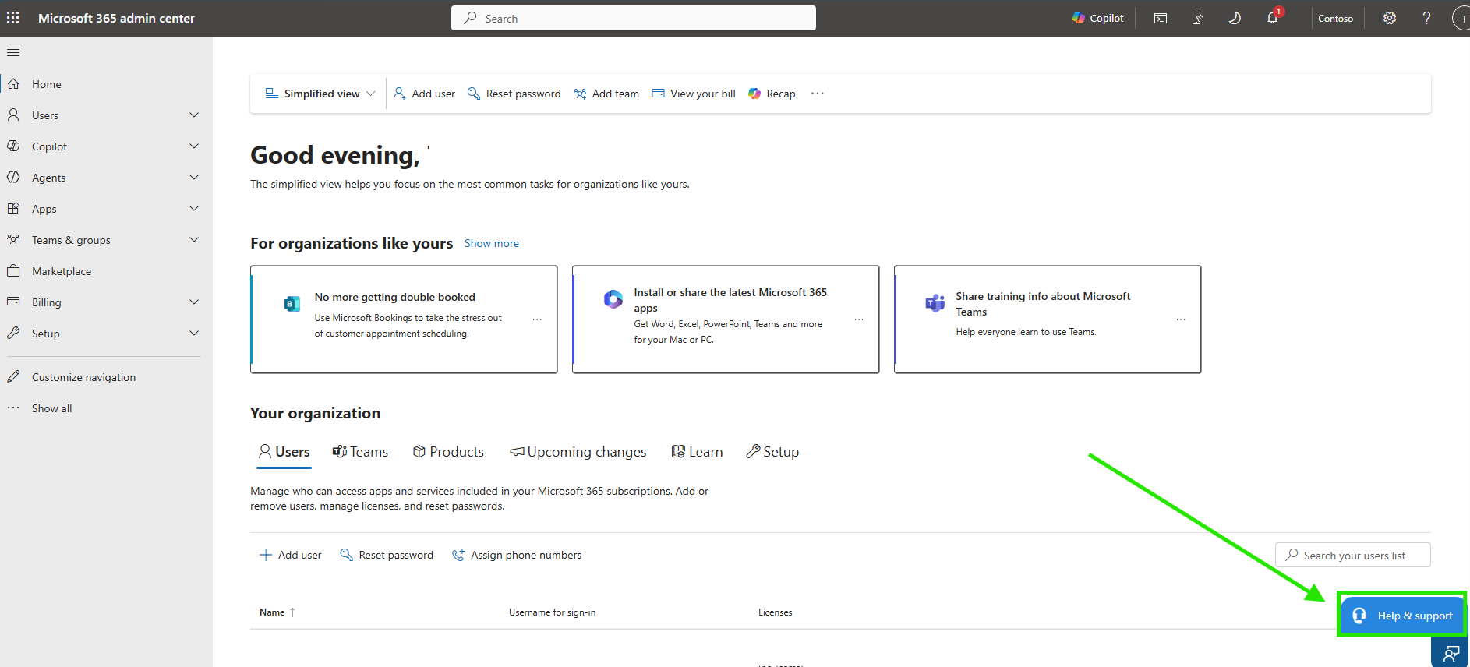Open the settings gear icon
Image resolution: width=1470 pixels, height=667 pixels.
(x=1390, y=18)
